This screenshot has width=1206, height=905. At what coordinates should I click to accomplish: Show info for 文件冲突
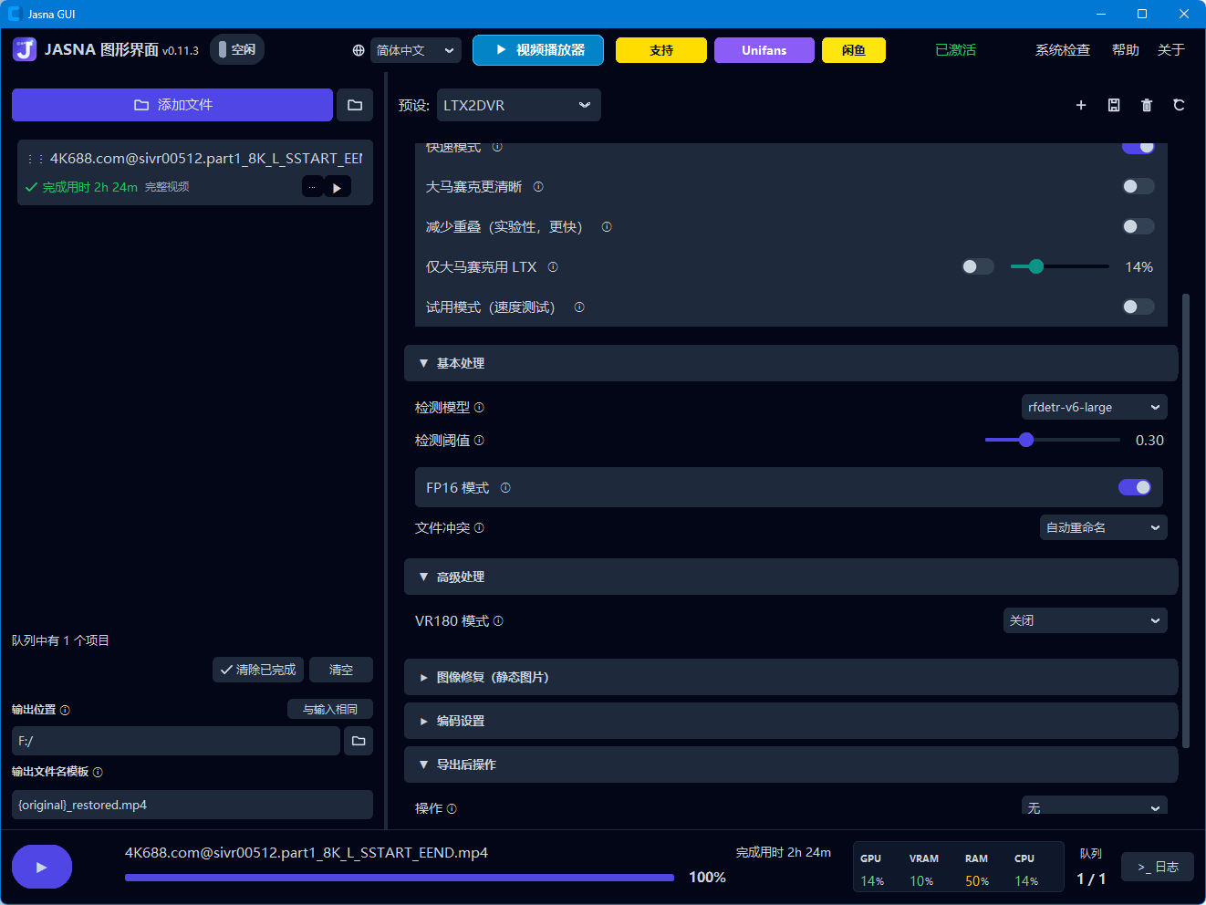pyautogui.click(x=479, y=528)
